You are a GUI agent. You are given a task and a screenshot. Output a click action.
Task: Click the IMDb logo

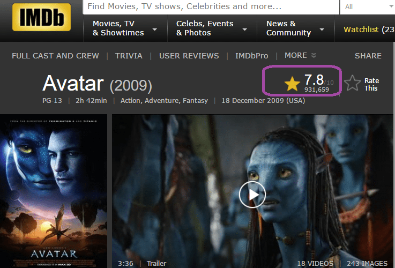pyautogui.click(x=42, y=17)
